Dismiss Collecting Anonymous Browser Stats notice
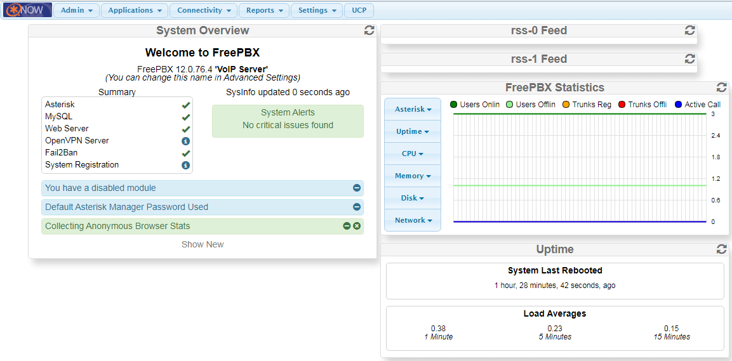 tap(357, 226)
